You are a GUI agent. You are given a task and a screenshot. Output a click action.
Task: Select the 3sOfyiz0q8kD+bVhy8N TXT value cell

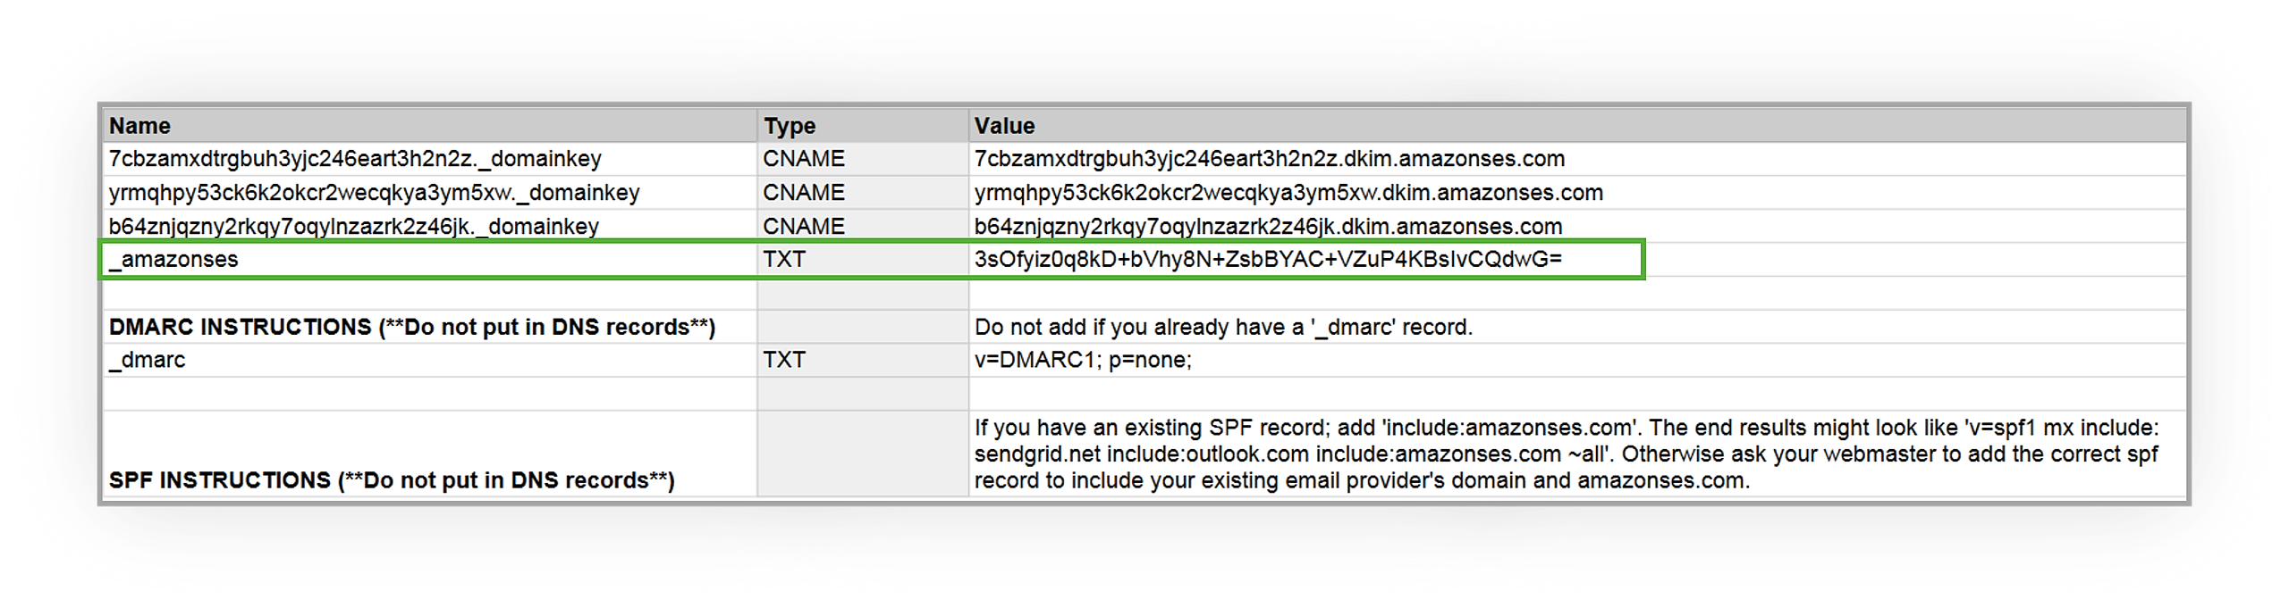[1577, 260]
